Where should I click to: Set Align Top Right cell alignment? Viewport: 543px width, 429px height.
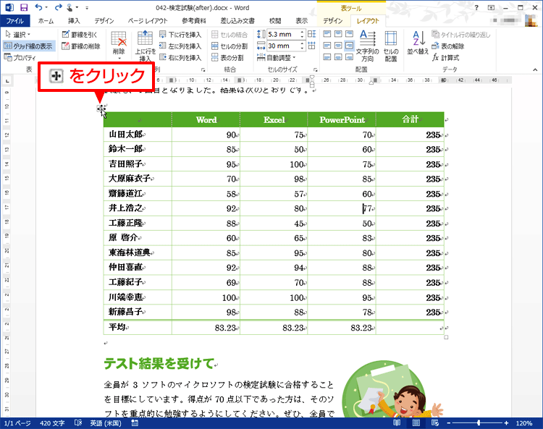(350, 34)
